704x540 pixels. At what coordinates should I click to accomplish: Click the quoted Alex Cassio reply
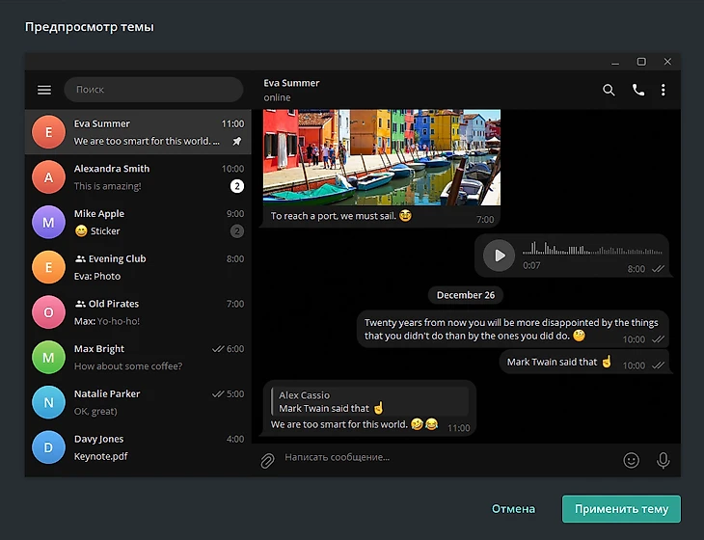367,401
